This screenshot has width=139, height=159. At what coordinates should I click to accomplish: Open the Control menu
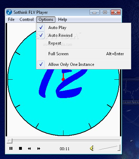click(x=26, y=19)
